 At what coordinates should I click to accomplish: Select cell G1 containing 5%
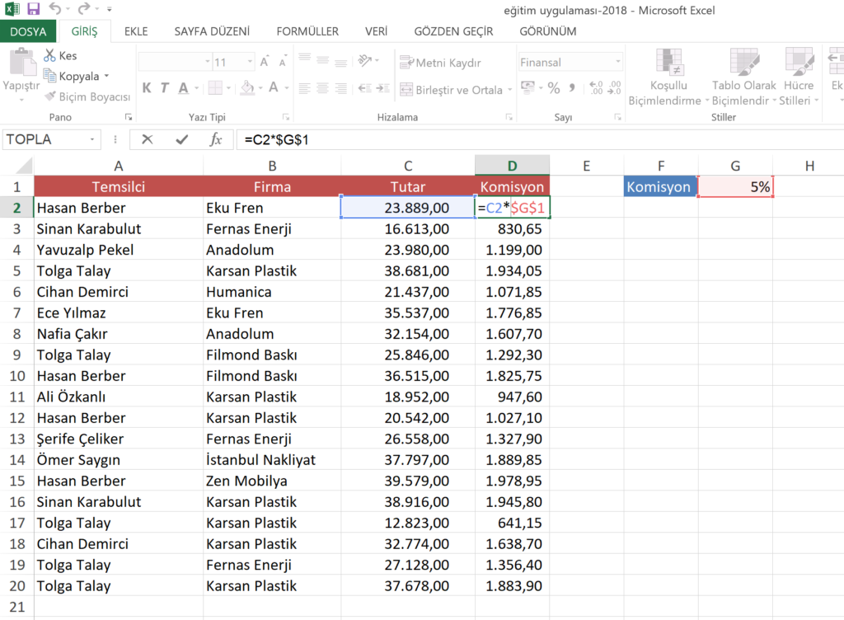tap(735, 187)
